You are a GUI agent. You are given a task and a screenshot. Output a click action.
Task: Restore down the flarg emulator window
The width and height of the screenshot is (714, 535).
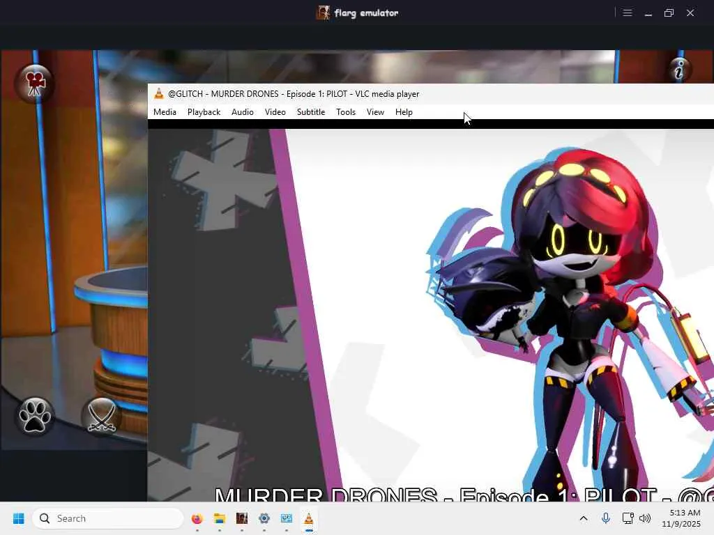pyautogui.click(x=669, y=13)
